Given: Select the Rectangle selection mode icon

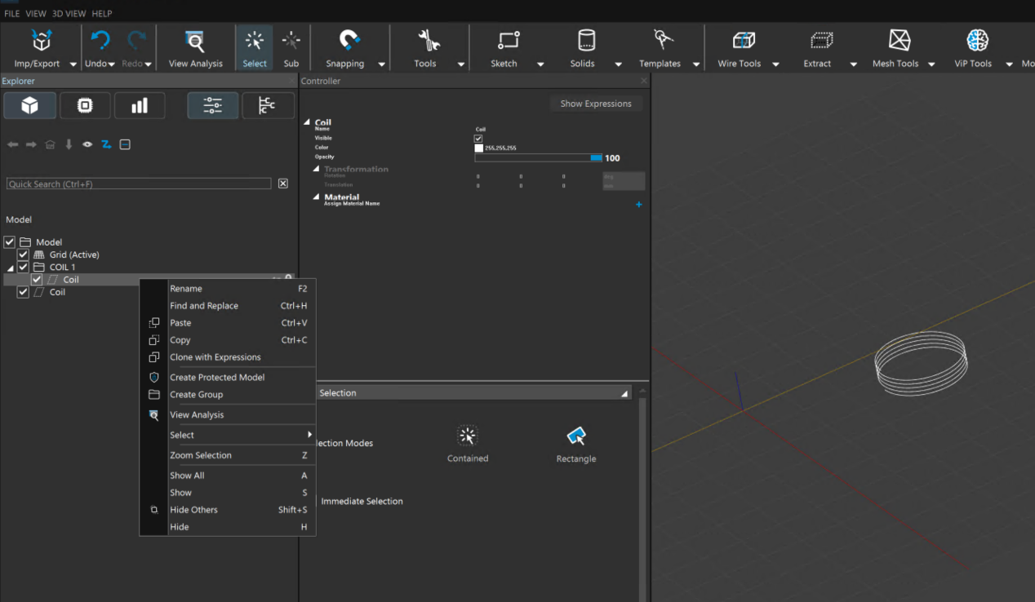Looking at the screenshot, I should [x=576, y=436].
